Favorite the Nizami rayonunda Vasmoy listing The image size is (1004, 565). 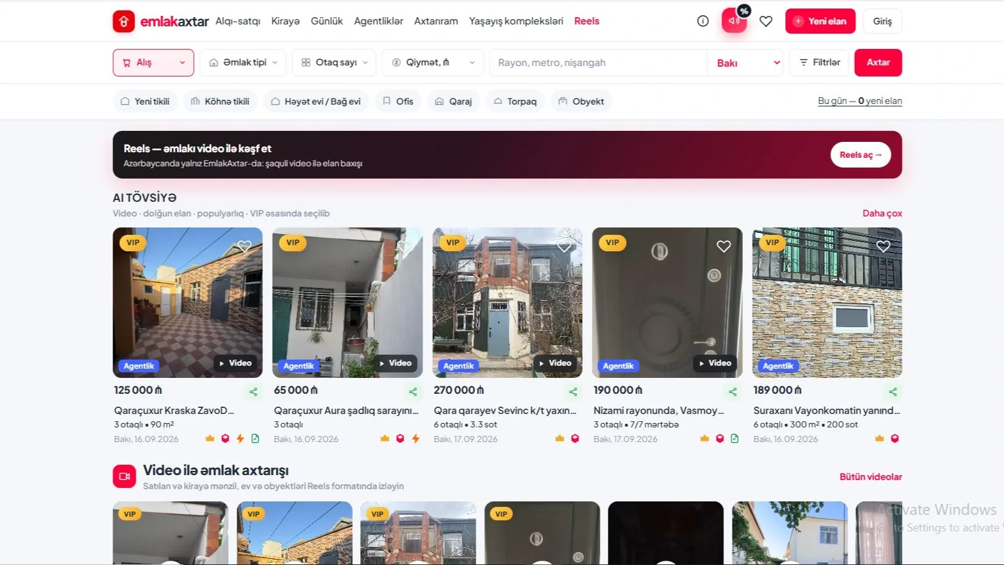pyautogui.click(x=724, y=246)
